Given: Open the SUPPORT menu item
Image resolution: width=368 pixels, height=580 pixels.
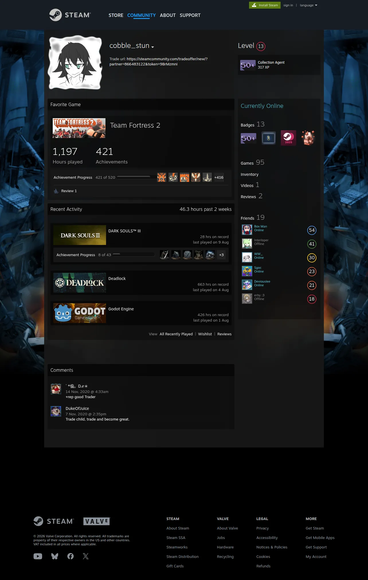Looking at the screenshot, I should click(x=190, y=15).
